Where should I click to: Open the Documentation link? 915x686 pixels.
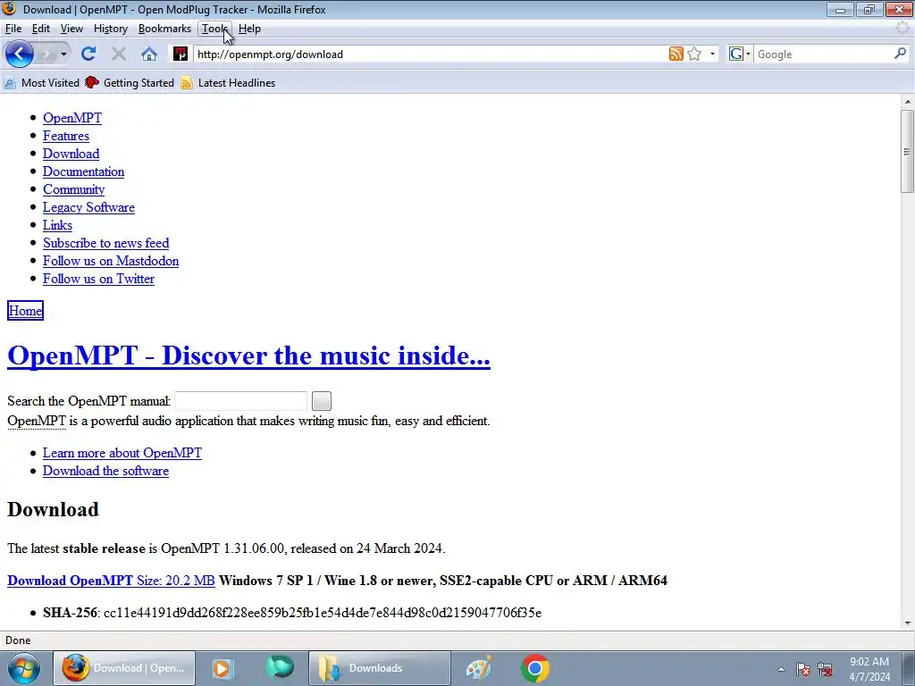click(x=83, y=171)
